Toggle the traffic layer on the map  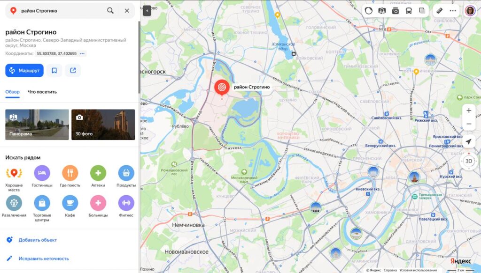[x=369, y=11]
